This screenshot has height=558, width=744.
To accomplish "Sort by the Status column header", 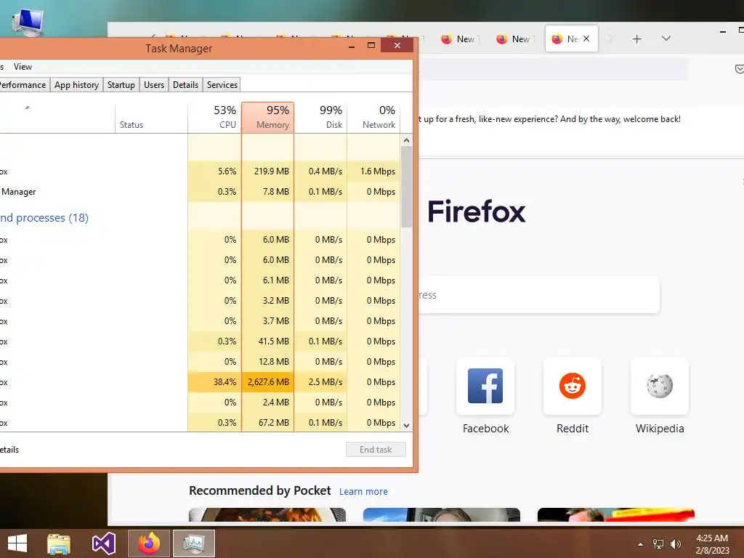I will point(151,117).
